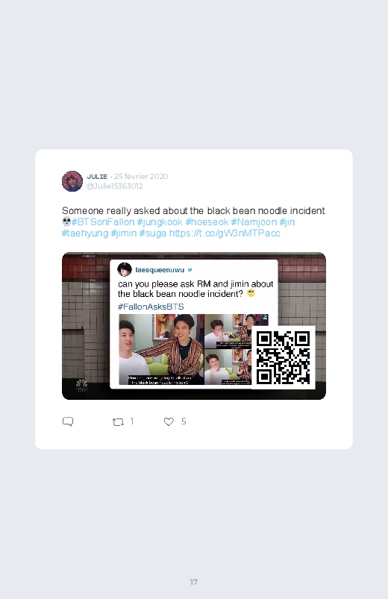The width and height of the screenshot is (388, 599).
Task: Click taesqueenuwu's verified badge icon
Action: [190, 270]
